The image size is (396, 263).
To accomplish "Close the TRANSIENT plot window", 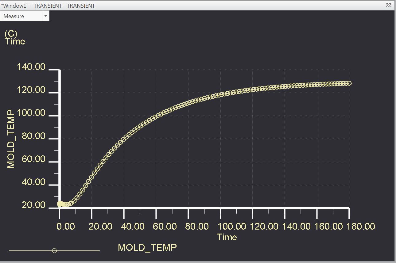I will 389,5.
